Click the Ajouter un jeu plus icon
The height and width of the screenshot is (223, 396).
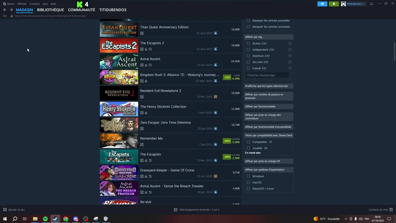click(5, 210)
